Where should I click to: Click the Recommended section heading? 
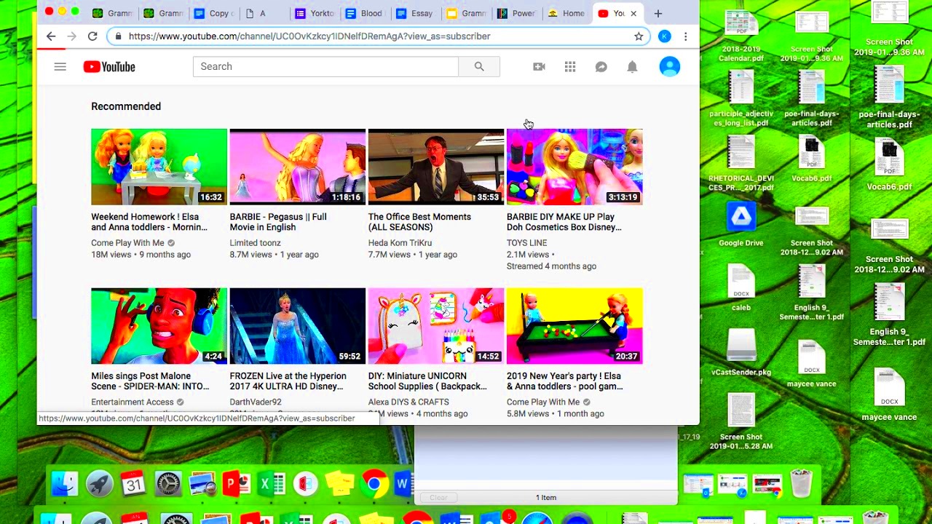click(126, 106)
